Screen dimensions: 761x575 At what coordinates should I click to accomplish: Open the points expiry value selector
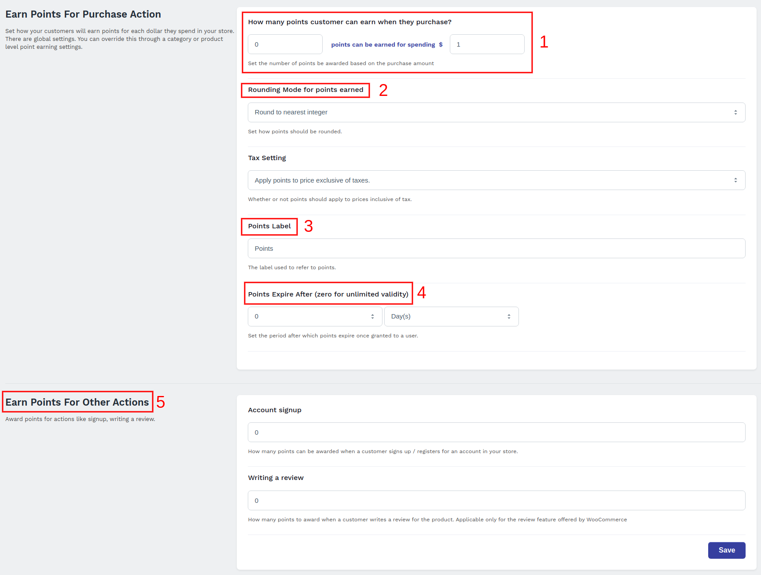[314, 316]
